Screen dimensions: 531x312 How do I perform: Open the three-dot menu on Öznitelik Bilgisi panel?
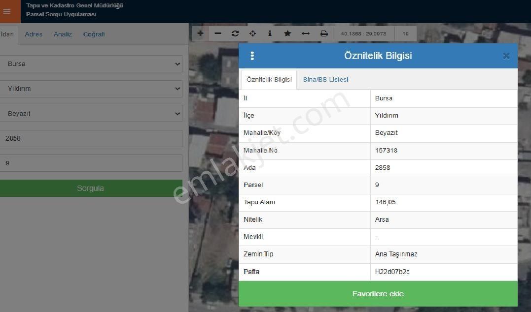point(252,56)
